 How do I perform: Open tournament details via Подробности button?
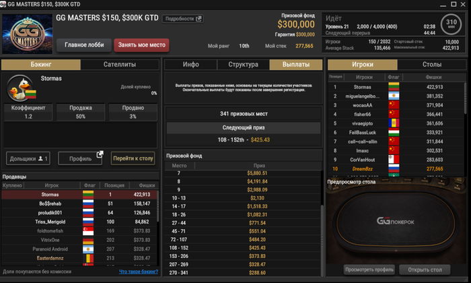pos(182,19)
